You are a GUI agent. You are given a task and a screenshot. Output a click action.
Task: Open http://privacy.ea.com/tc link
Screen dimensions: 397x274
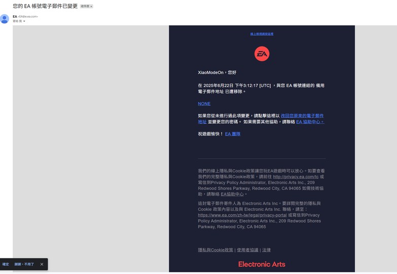[296, 177]
